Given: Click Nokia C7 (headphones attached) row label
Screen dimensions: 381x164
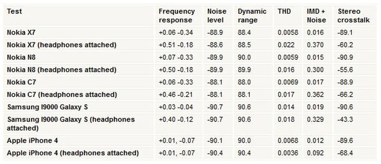Looking at the screenshot, I should point(61,95).
